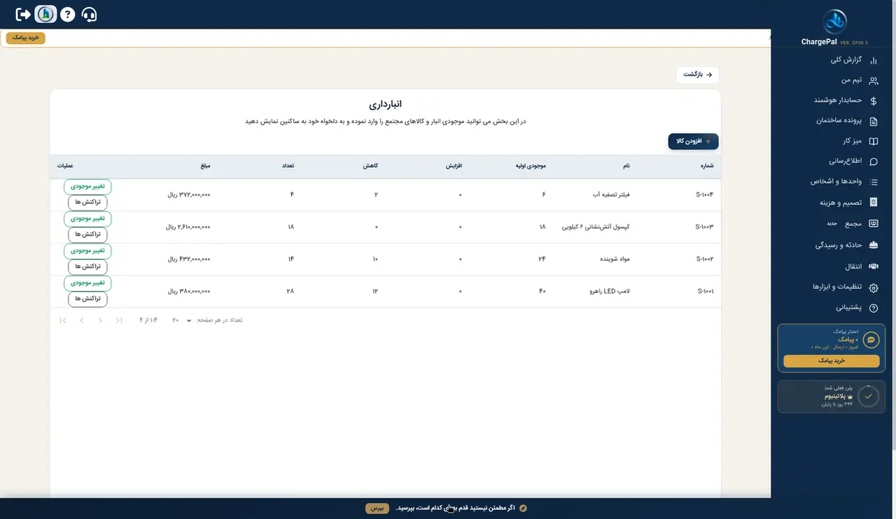
Task: Open تراکنش ها for فیلتر تصفیه آب
Action: (x=87, y=202)
